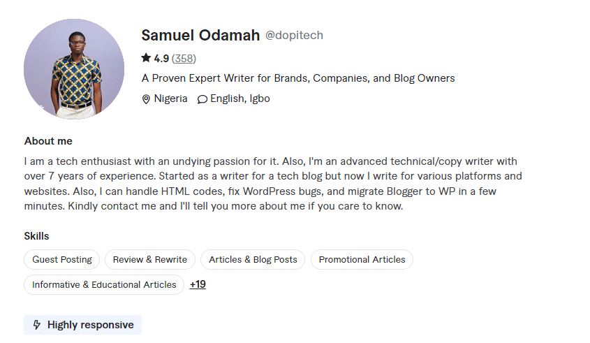
Task: Click the Highly responsive badge
Action: (83, 325)
